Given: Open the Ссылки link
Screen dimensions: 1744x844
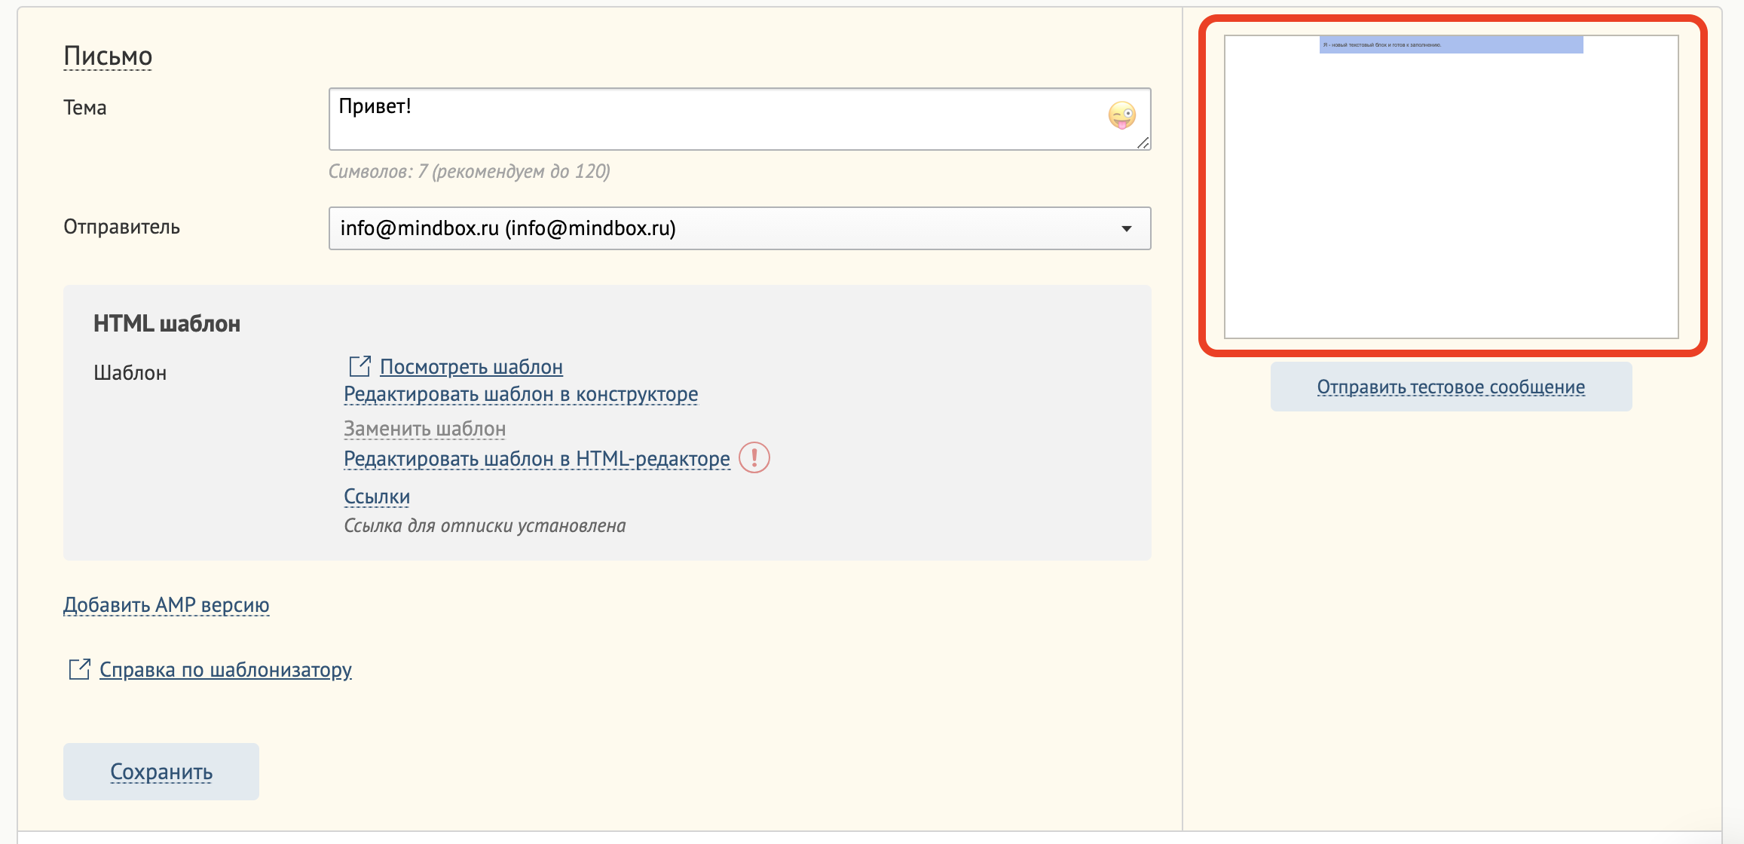Looking at the screenshot, I should (x=377, y=497).
